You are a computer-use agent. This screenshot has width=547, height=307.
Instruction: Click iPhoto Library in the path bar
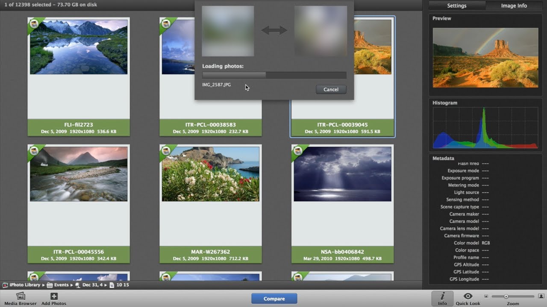point(25,285)
